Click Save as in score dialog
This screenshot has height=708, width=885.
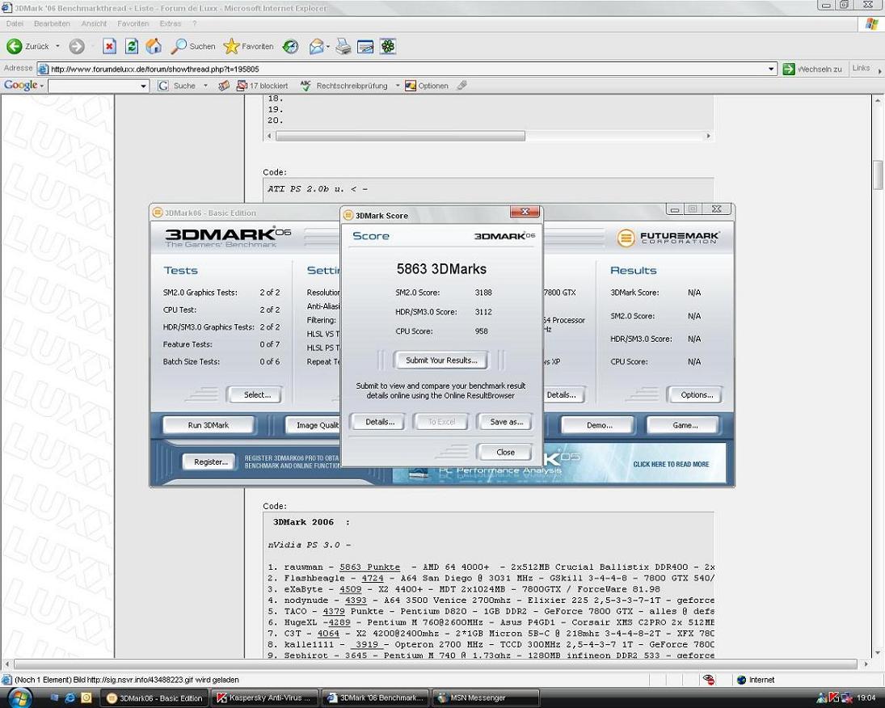coord(506,422)
